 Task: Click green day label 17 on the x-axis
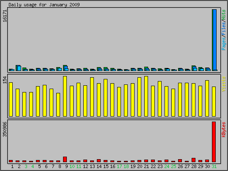tap(119, 166)
